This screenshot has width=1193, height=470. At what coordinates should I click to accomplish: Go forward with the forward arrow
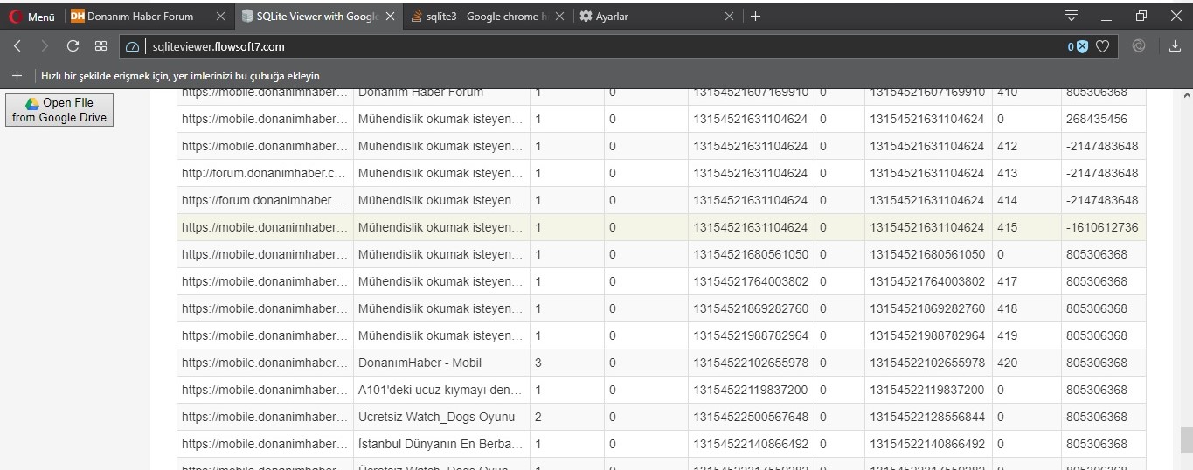click(x=45, y=46)
